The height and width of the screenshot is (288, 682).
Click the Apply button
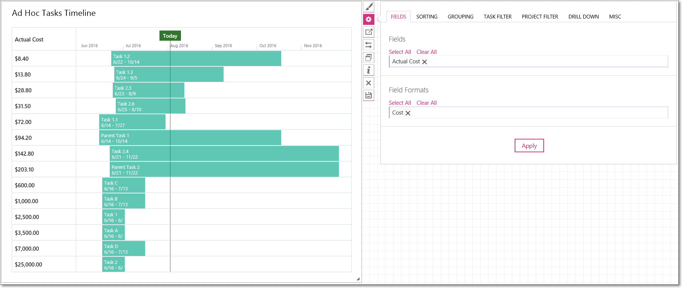(529, 146)
